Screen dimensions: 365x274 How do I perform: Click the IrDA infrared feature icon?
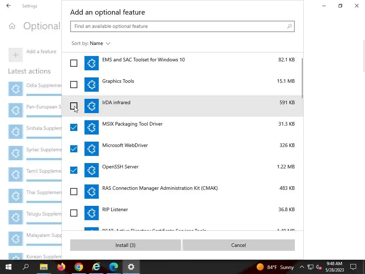coord(92,106)
